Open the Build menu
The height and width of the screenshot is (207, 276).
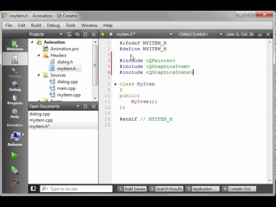(x=36, y=25)
